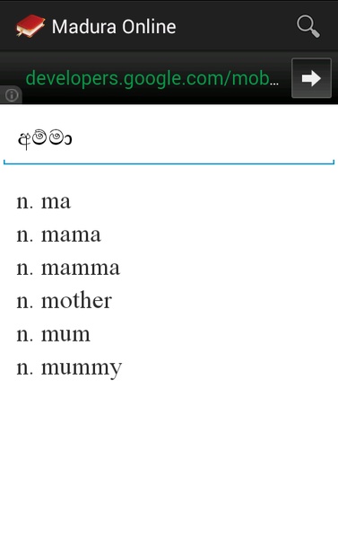The width and height of the screenshot is (338, 539).
Task: Open search with the magnifier icon
Action: pos(308,26)
